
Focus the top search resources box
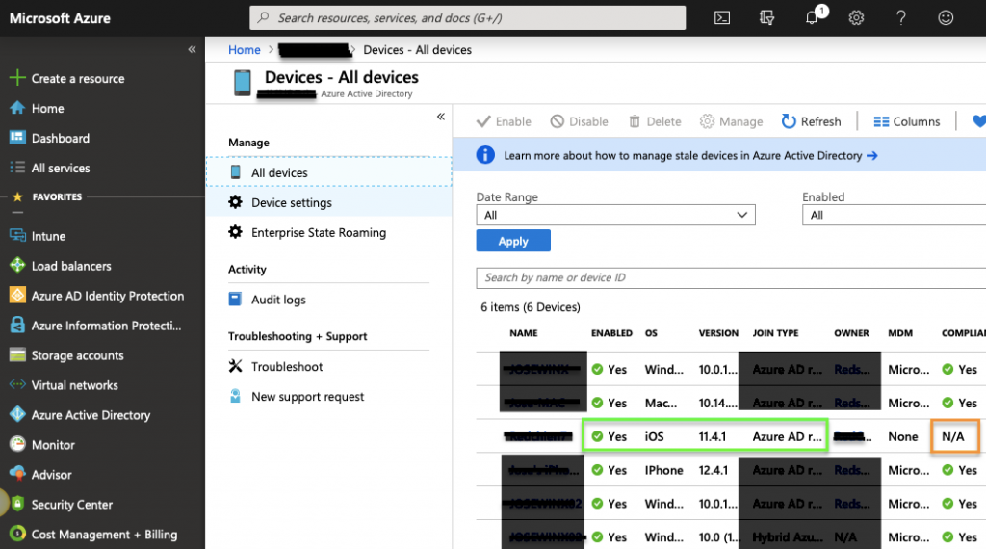click(467, 17)
